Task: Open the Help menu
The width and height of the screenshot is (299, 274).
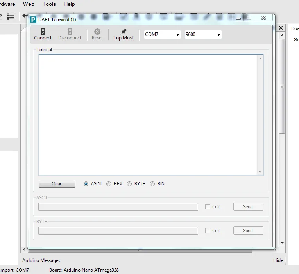Action: pos(69,4)
